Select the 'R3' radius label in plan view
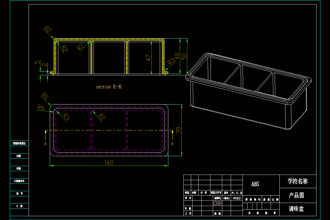The image size is (330, 220). [x=66, y=117]
